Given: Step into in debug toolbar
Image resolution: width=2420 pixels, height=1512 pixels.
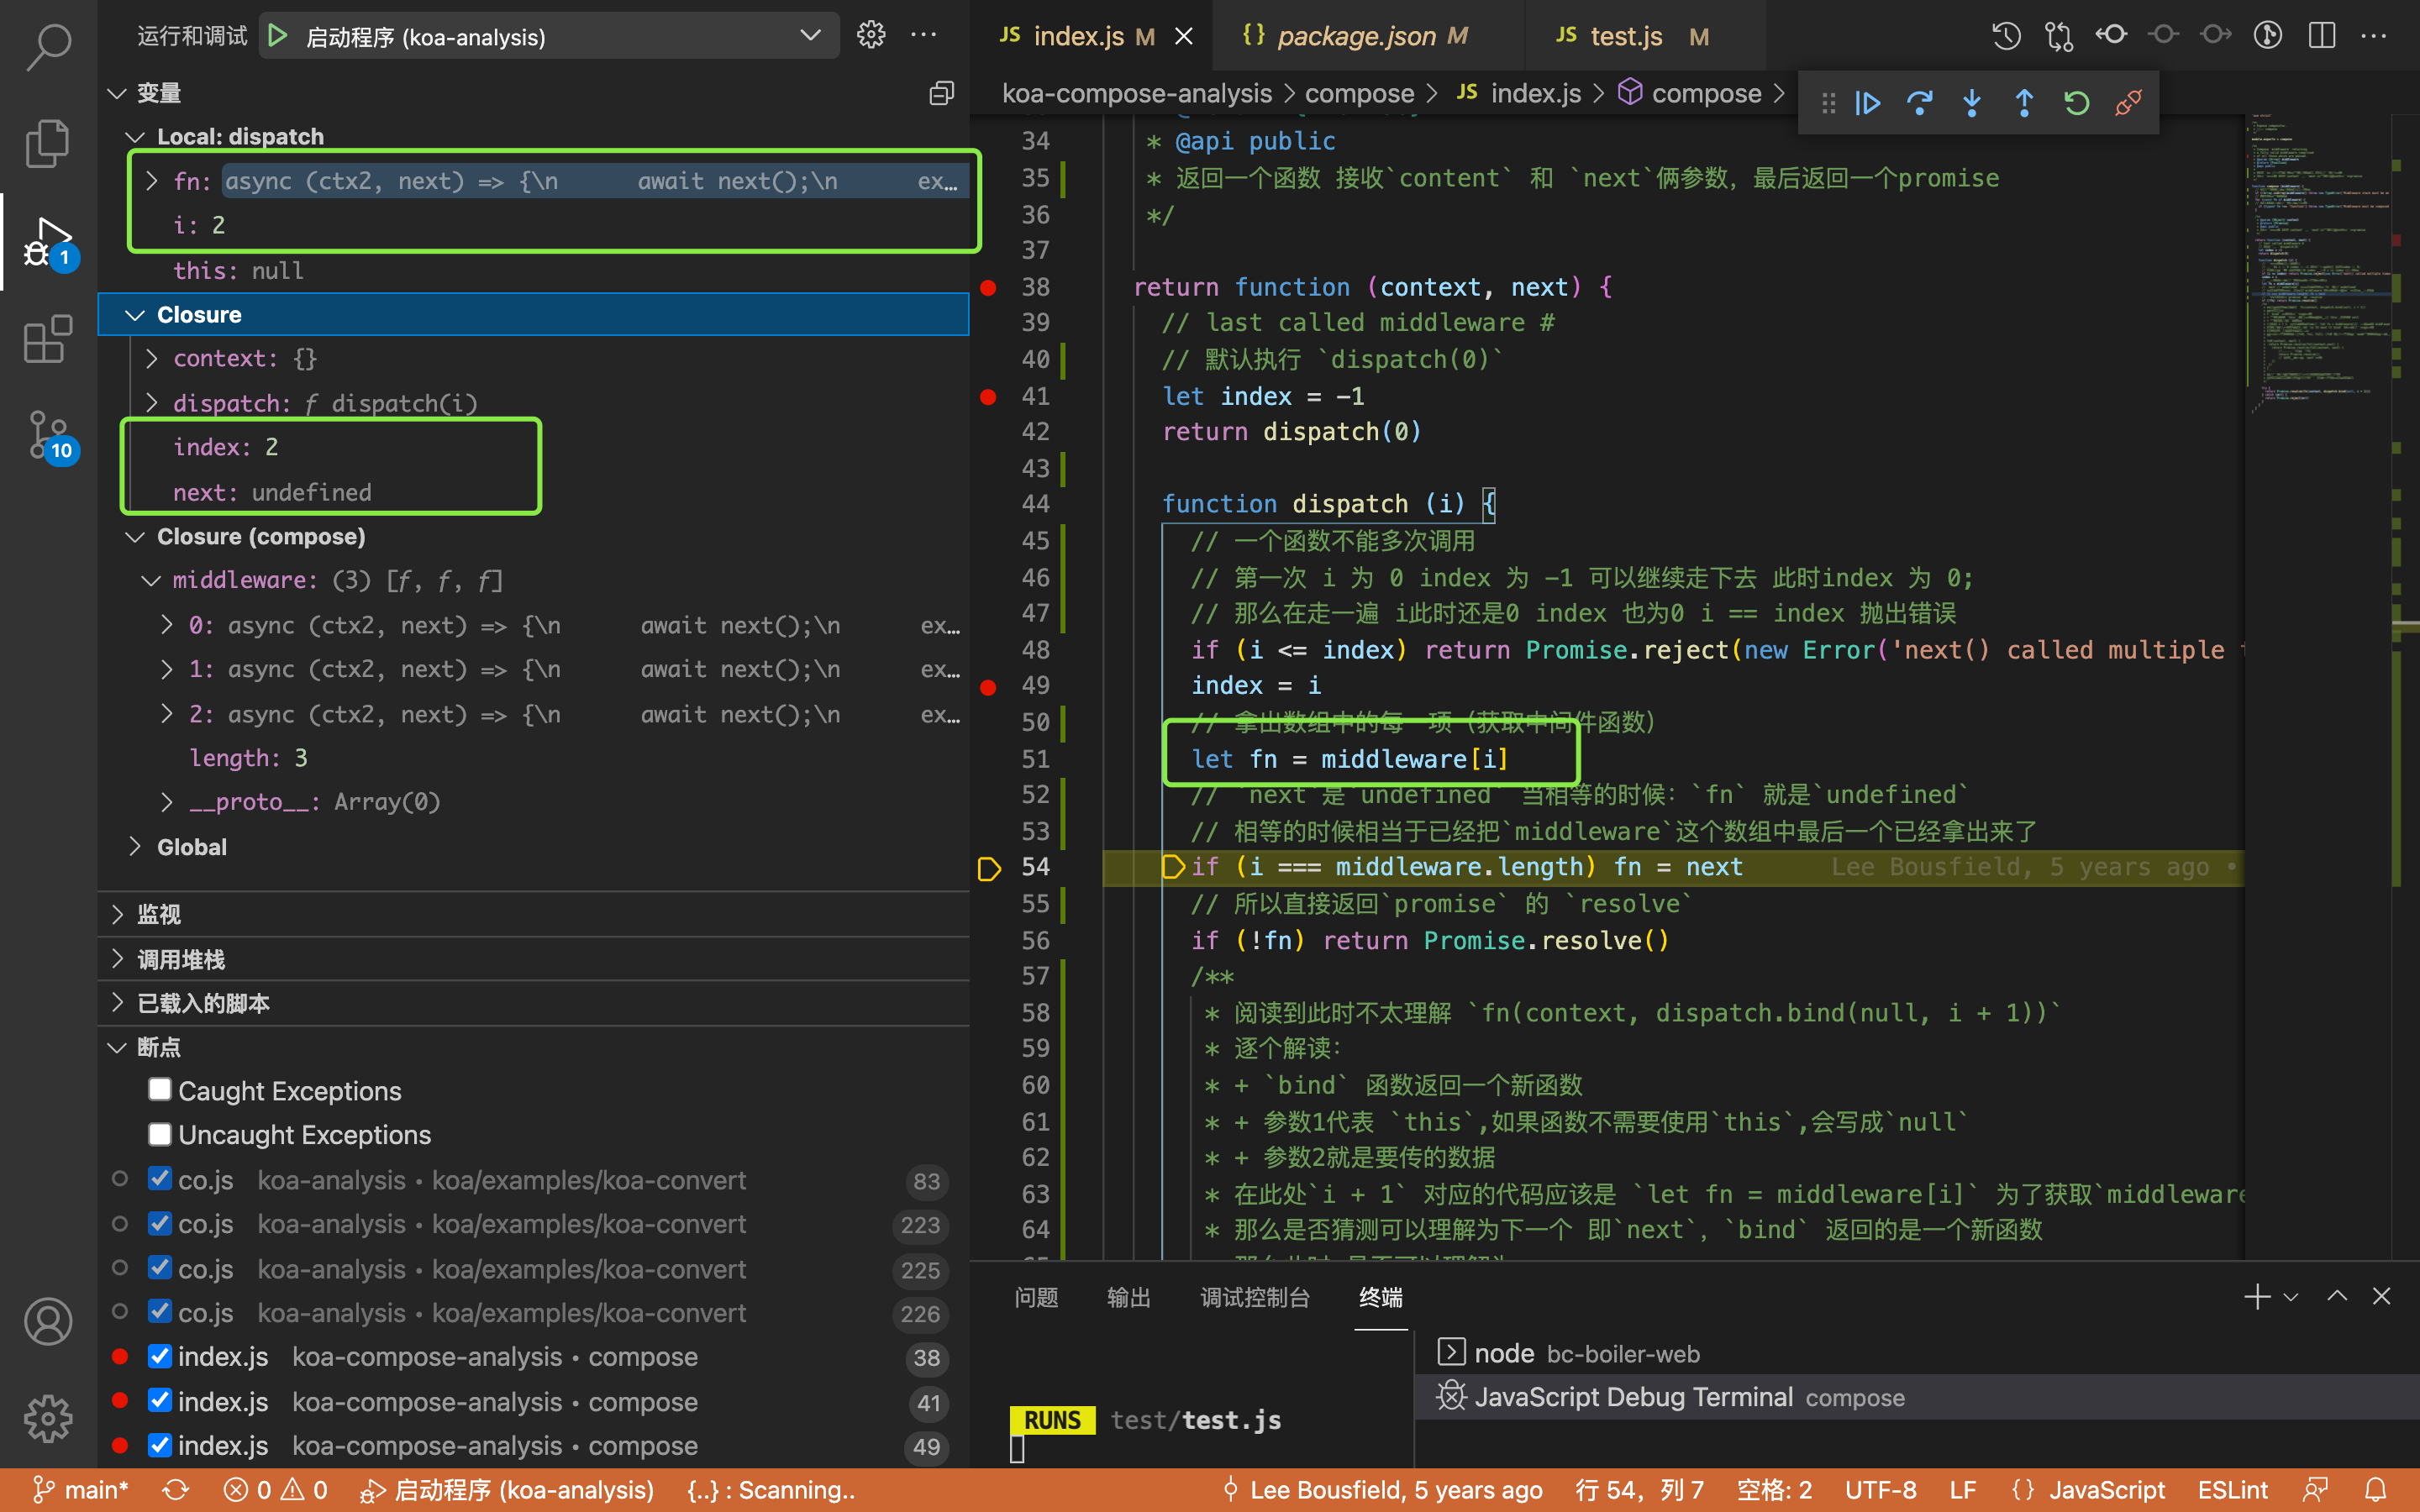Looking at the screenshot, I should 1972,103.
